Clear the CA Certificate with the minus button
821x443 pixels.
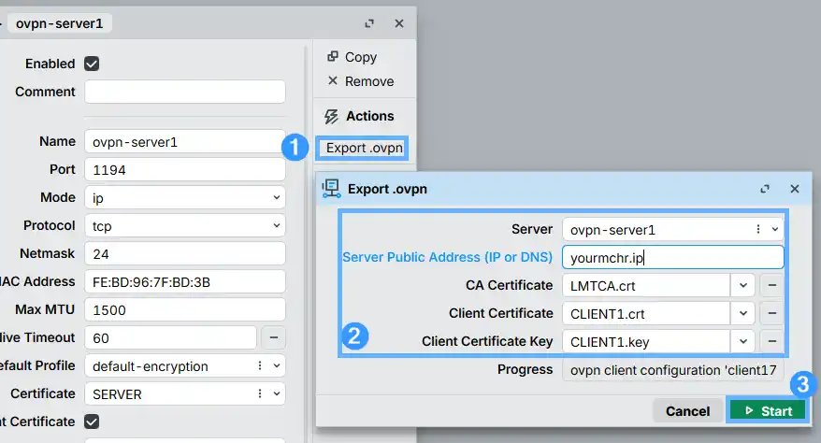point(771,285)
